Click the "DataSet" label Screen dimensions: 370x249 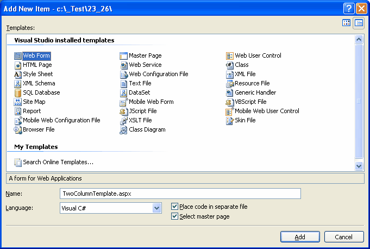click(x=140, y=92)
